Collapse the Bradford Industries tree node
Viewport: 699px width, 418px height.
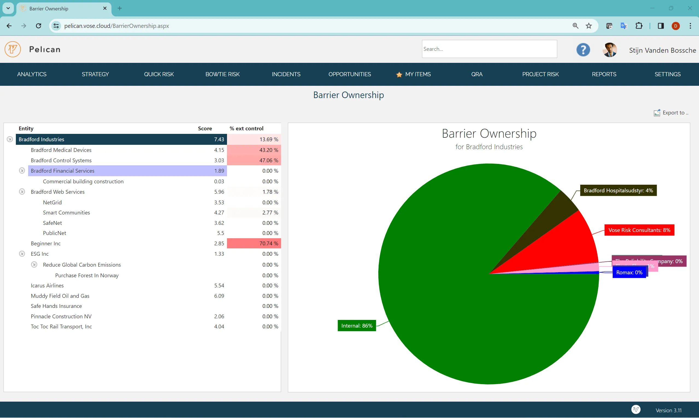10,139
